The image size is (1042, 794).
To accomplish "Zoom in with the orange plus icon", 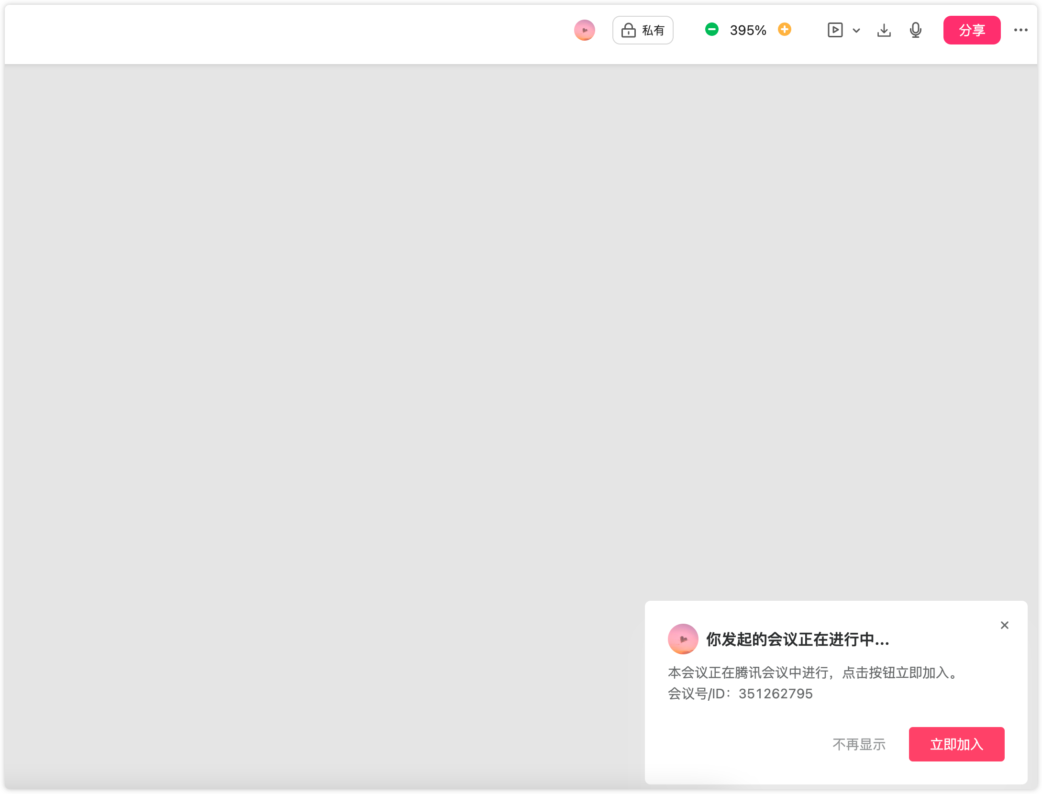I will pos(784,30).
